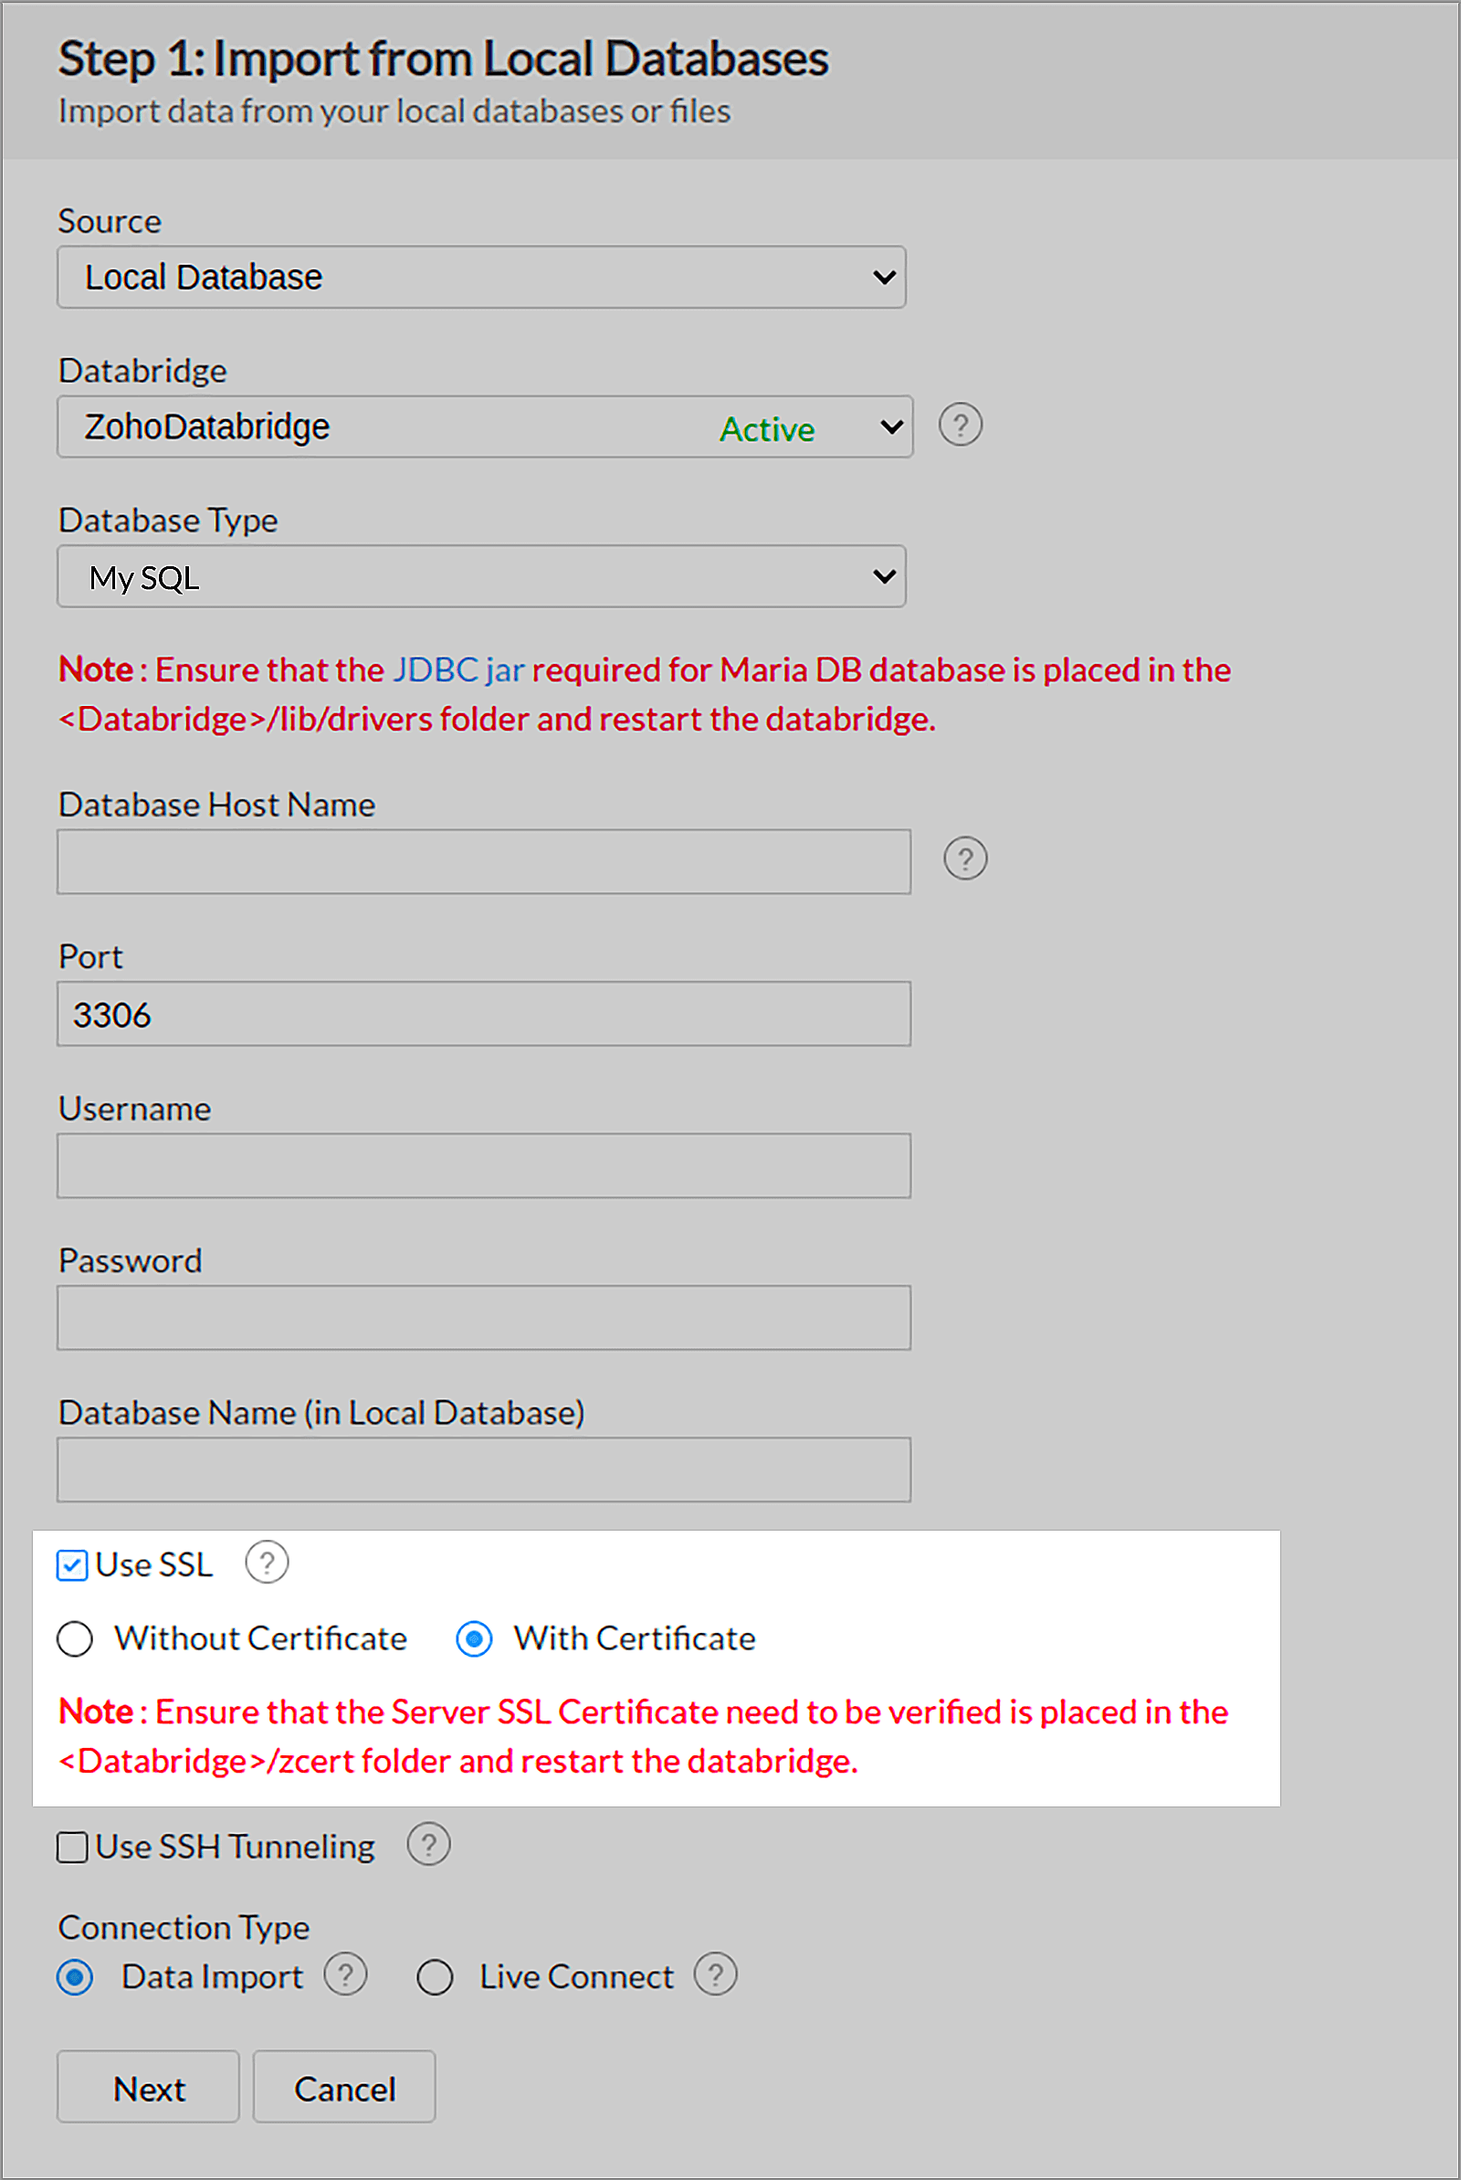
Task: Expand the Source dropdown
Action: coord(482,277)
